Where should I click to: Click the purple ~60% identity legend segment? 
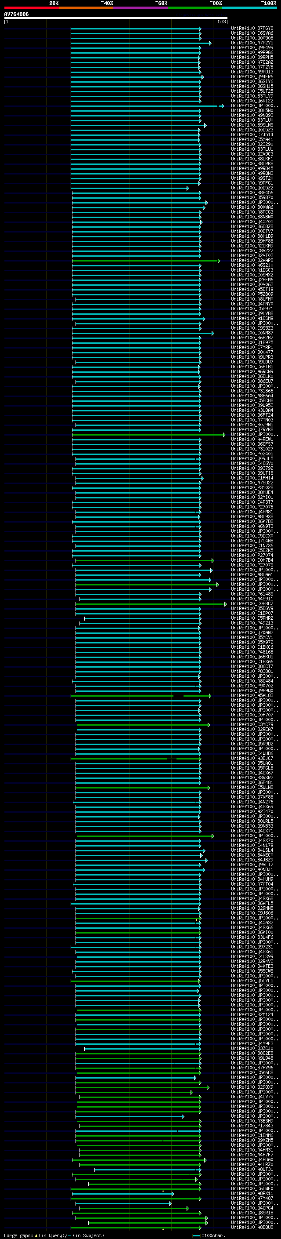(140, 8)
